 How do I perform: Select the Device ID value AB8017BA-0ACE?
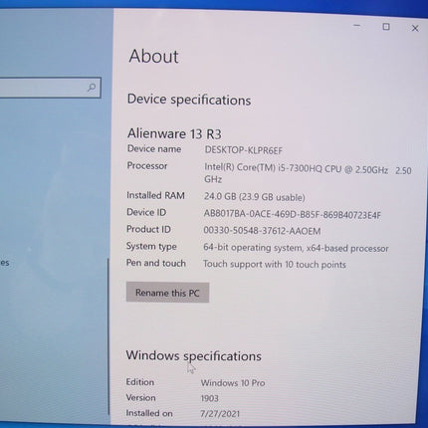(x=293, y=214)
